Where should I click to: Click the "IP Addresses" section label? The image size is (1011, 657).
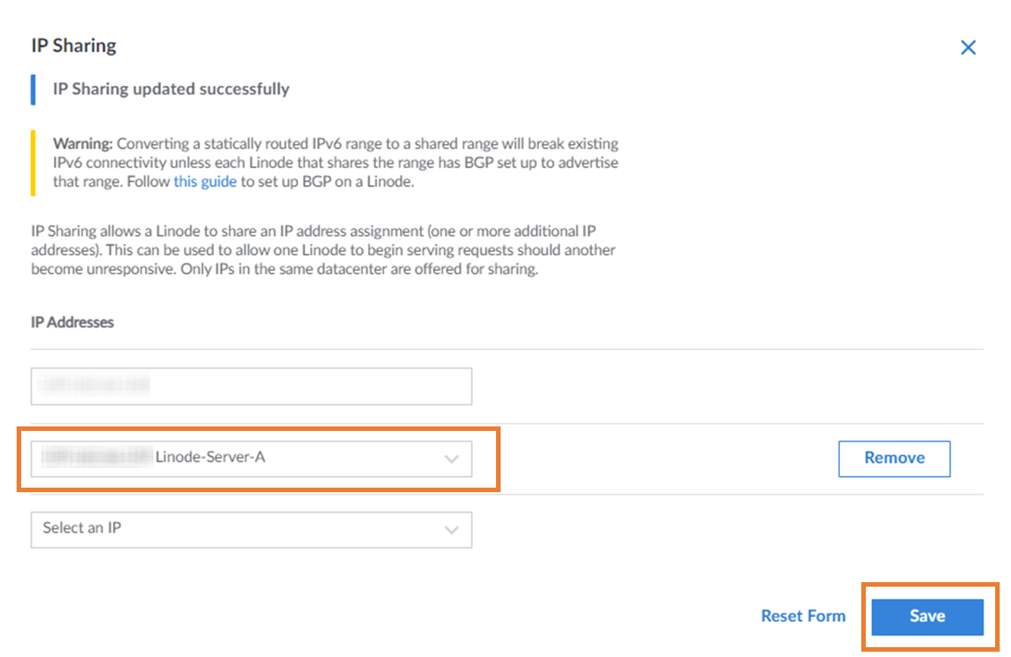point(73,322)
